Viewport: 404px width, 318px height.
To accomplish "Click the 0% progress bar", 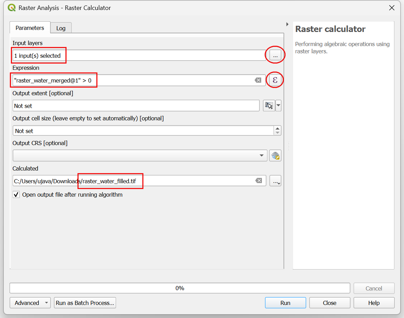I will 180,288.
